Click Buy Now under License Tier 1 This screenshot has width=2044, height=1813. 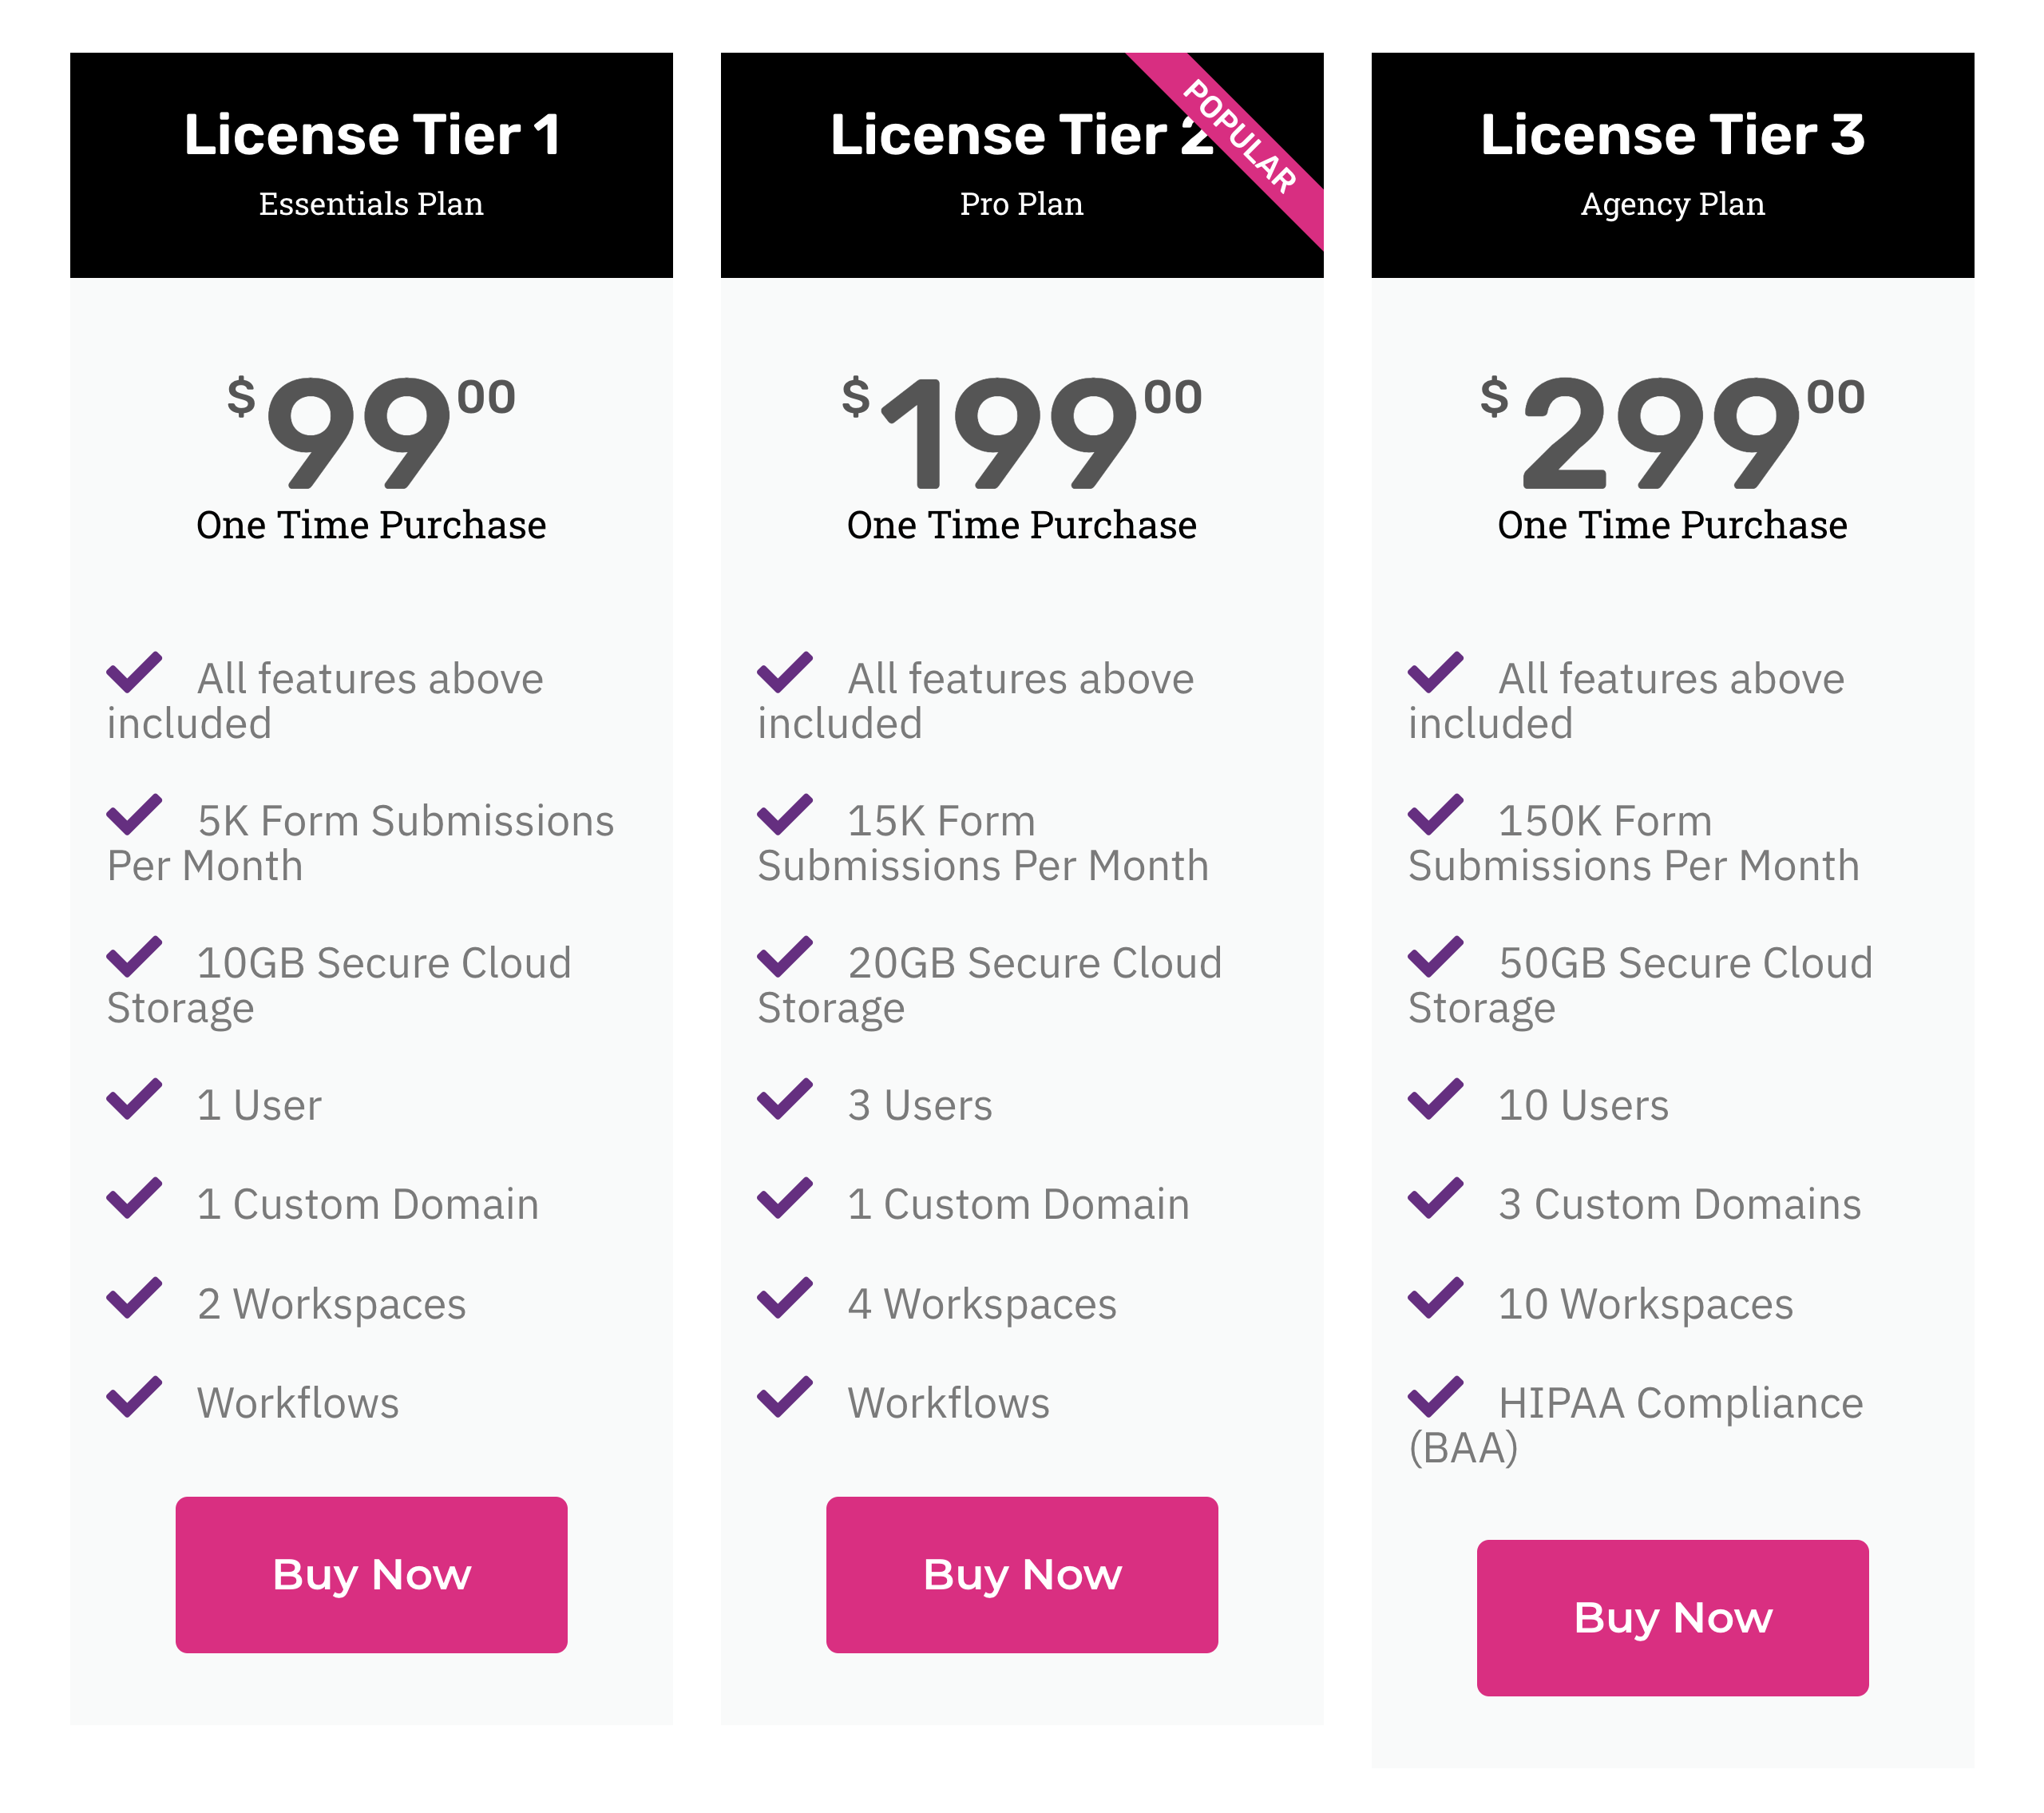(x=371, y=1574)
